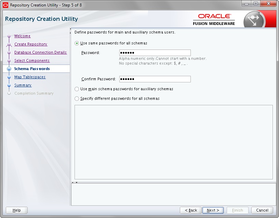Viewport: 279px width, 218px height.
Task: Click the Oracle title bar icon
Action: [5, 5]
